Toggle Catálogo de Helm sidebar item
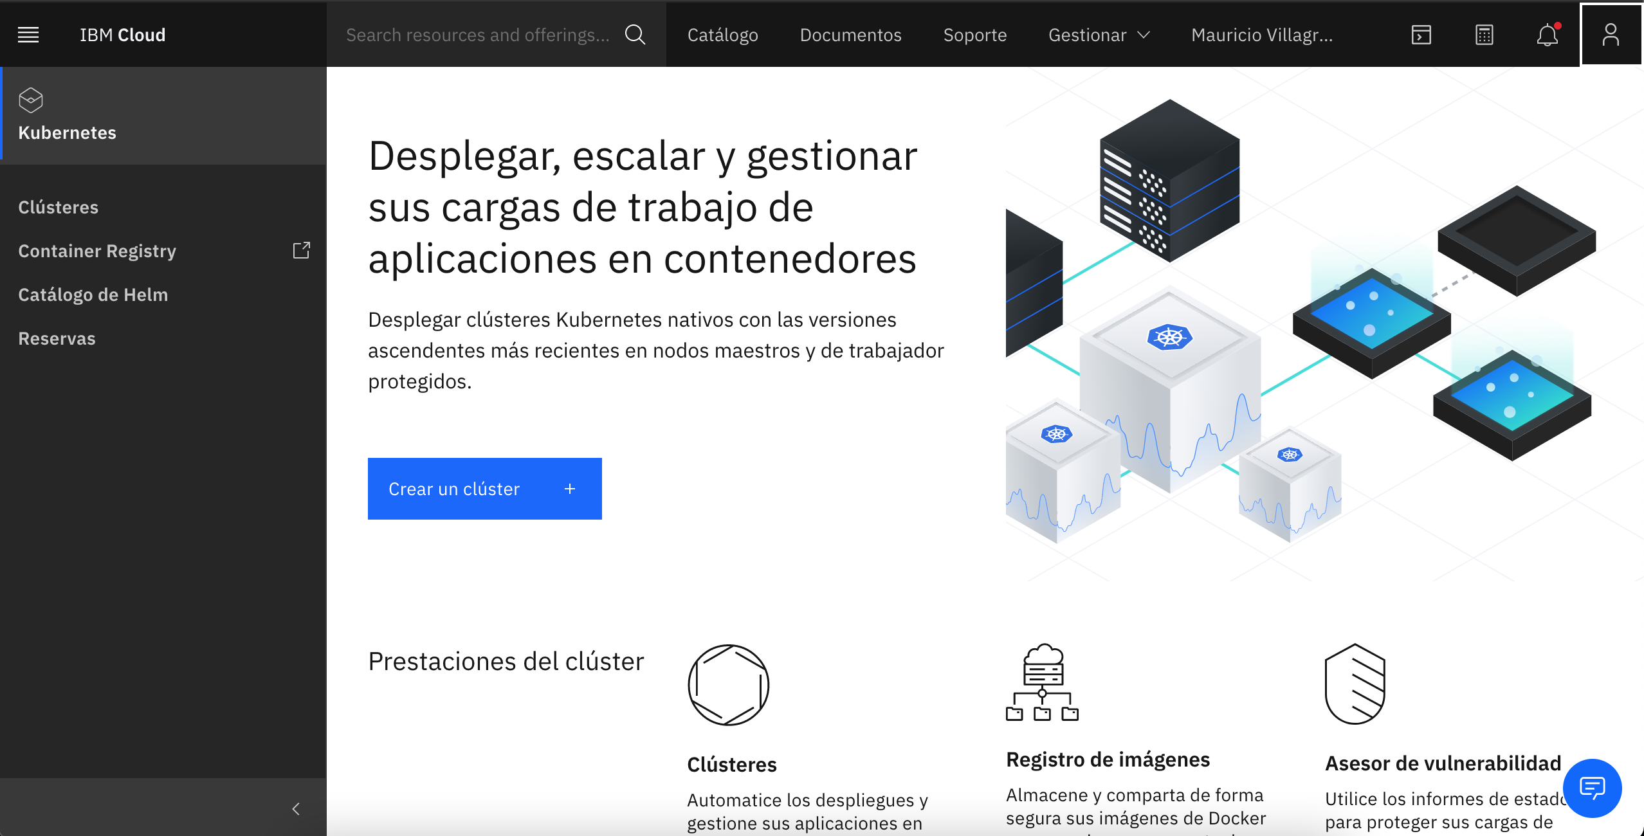Image resolution: width=1644 pixels, height=836 pixels. click(94, 295)
